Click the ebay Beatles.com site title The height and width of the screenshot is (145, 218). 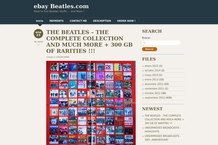[61, 6]
